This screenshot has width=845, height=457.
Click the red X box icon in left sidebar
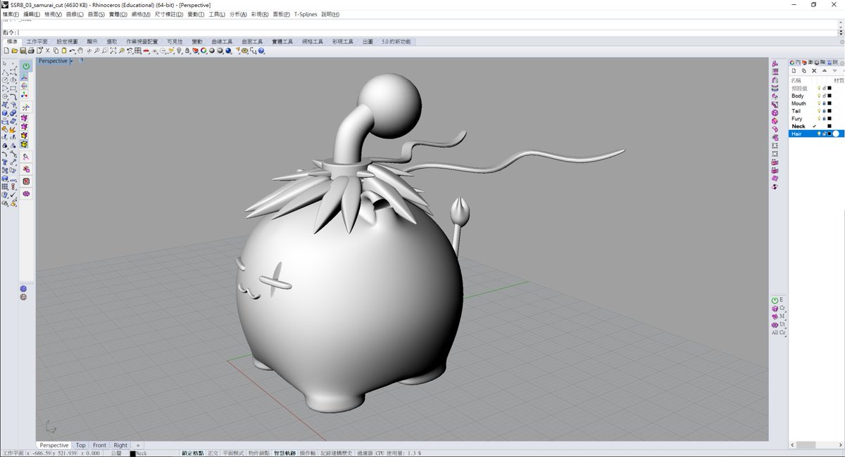tap(26, 181)
